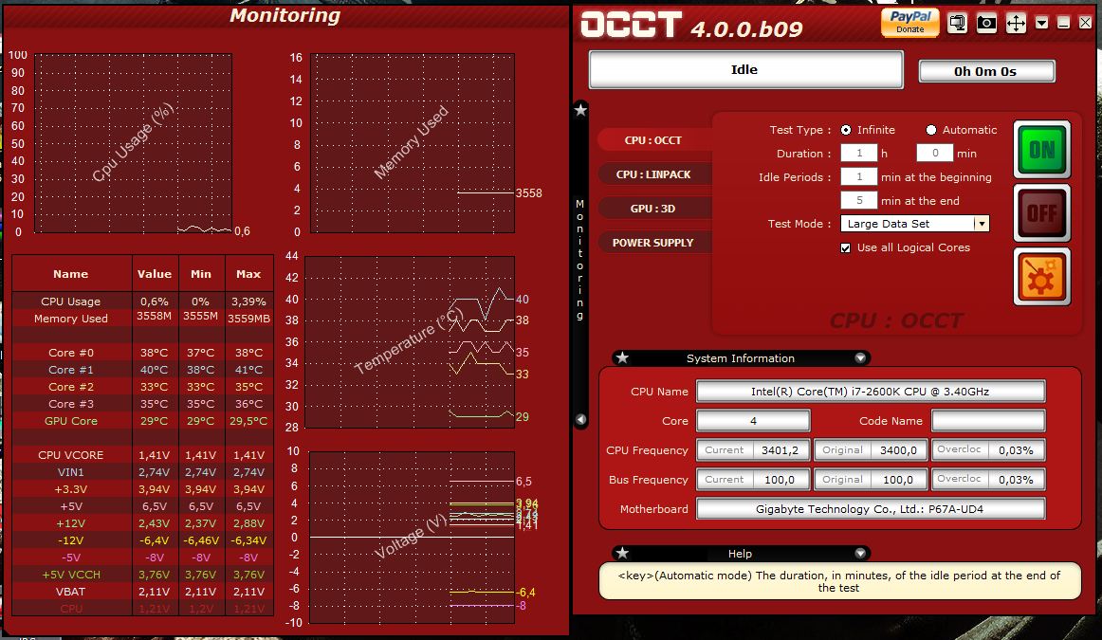Click the star icon beside System Information

click(x=622, y=357)
